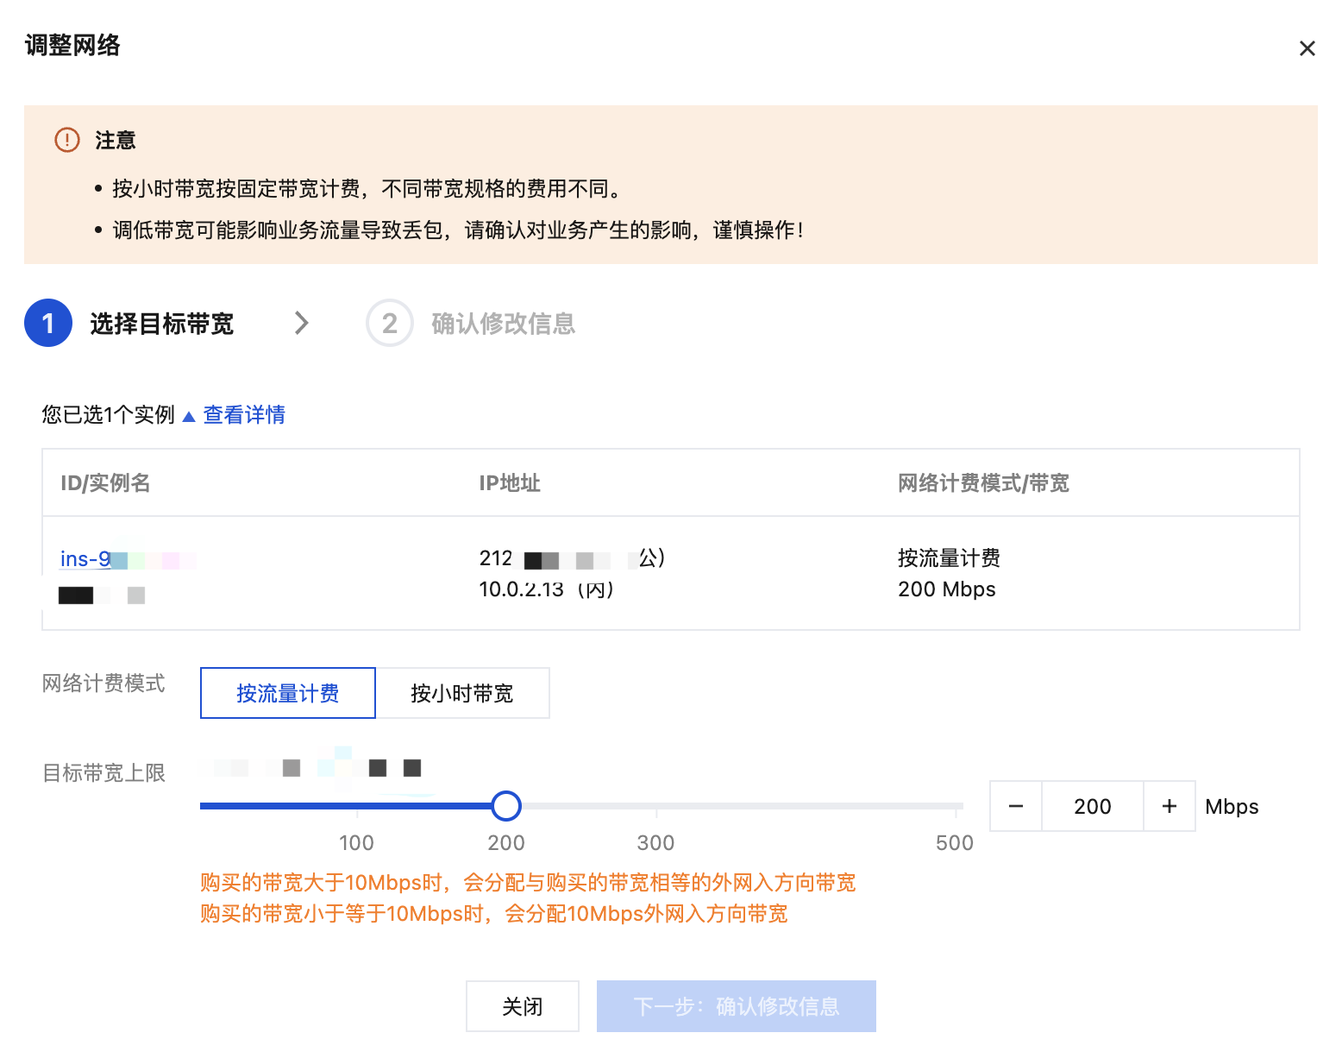Click the Mbps unit label beside the stepper
Viewport: 1342px width, 1058px height.
1232,807
